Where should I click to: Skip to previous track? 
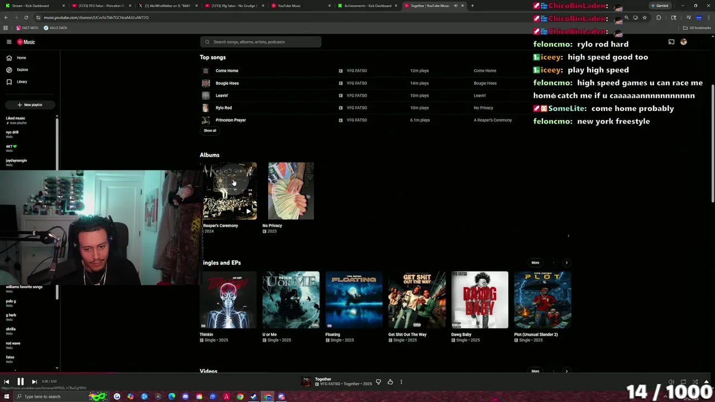click(x=7, y=382)
